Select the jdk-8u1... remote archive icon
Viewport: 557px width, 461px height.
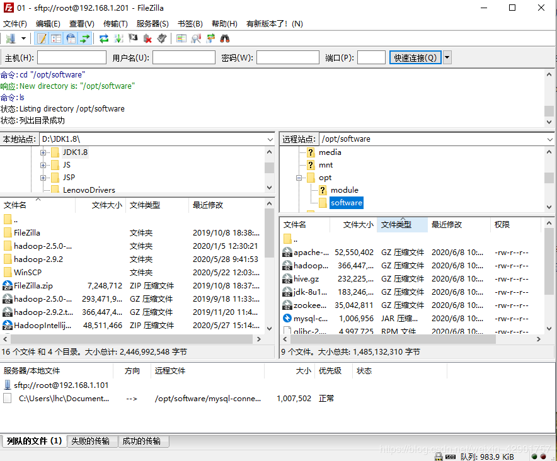[x=287, y=292]
